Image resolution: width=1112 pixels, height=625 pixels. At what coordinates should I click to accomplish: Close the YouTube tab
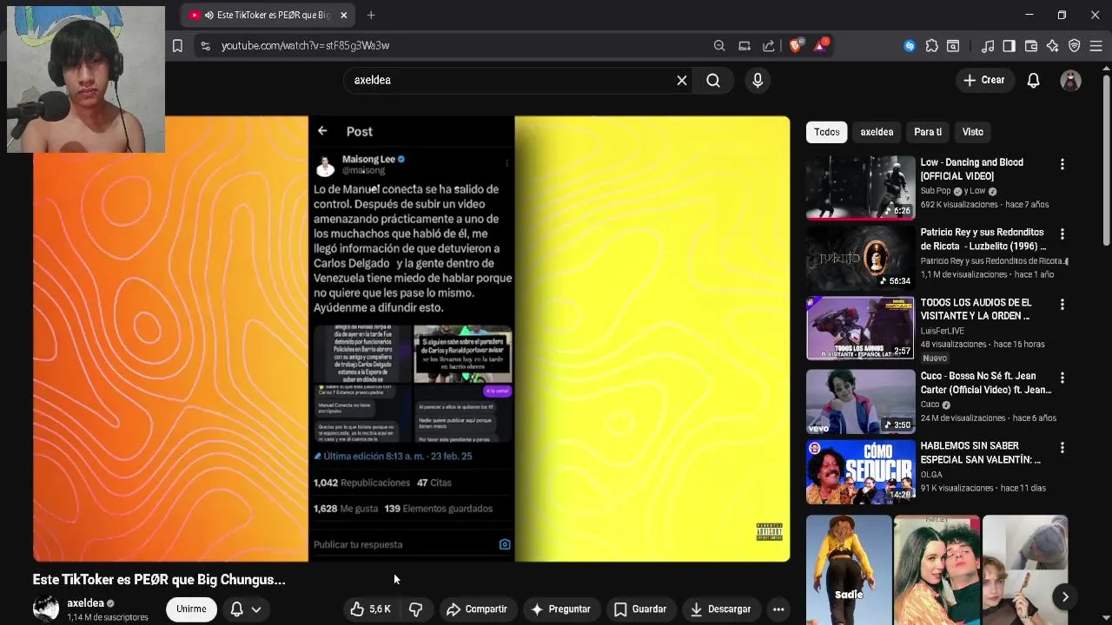click(343, 15)
